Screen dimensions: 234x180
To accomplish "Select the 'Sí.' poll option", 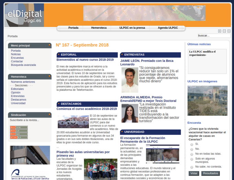I will (192, 144).
